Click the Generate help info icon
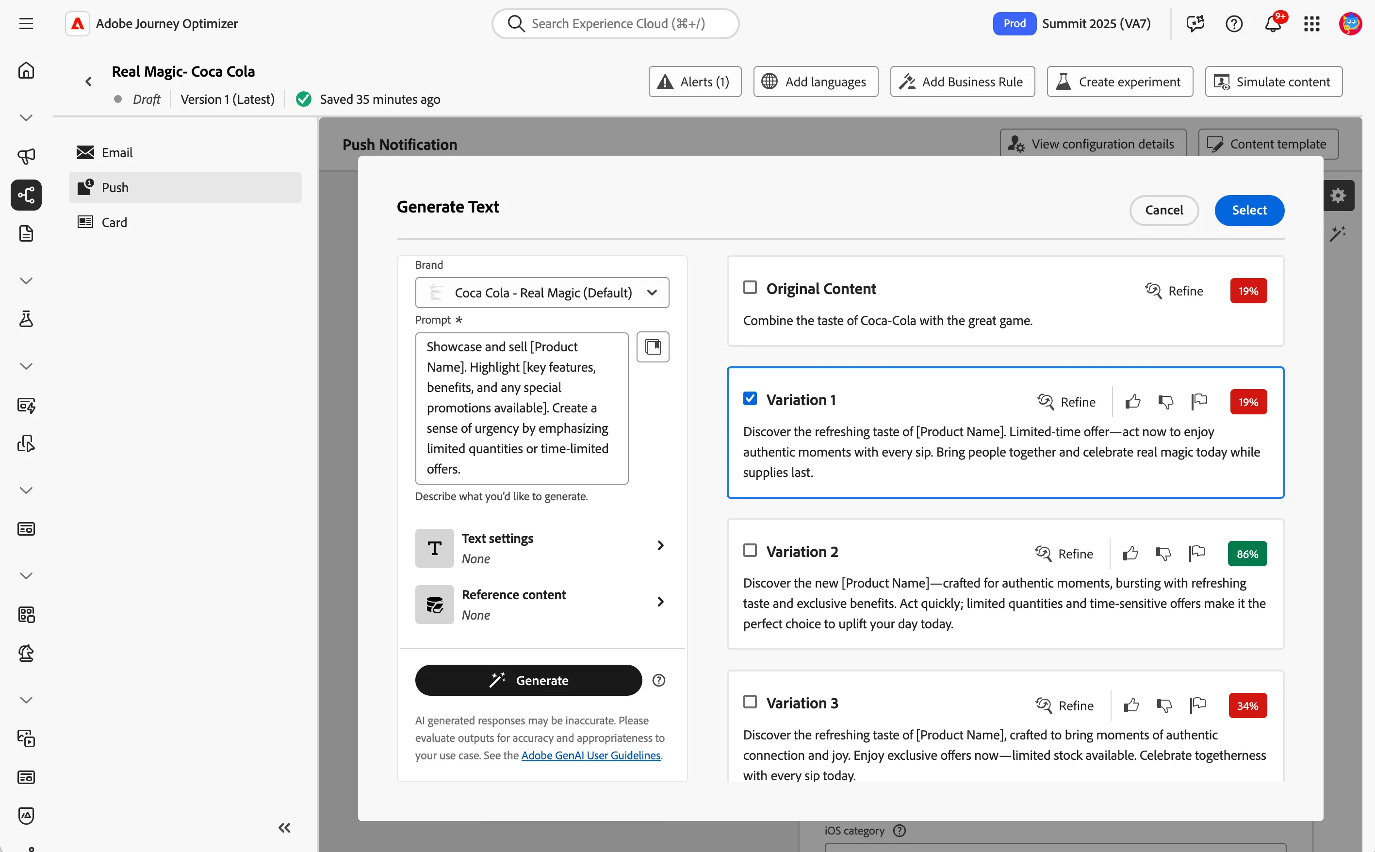Image resolution: width=1375 pixels, height=852 pixels. 658,681
